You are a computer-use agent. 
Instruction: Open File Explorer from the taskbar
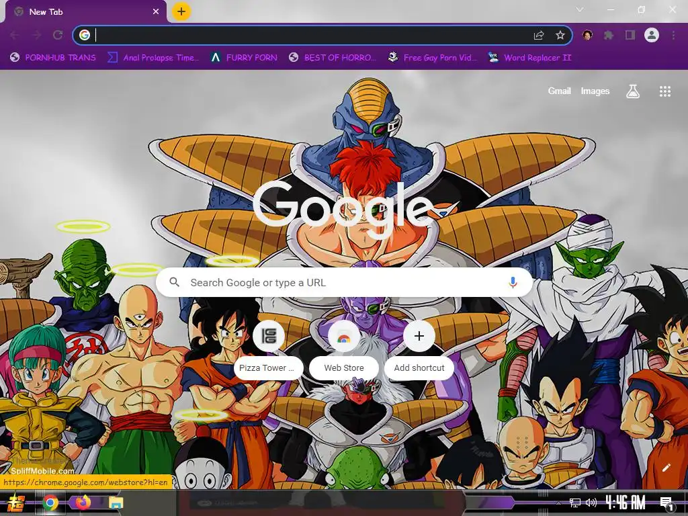pos(116,503)
